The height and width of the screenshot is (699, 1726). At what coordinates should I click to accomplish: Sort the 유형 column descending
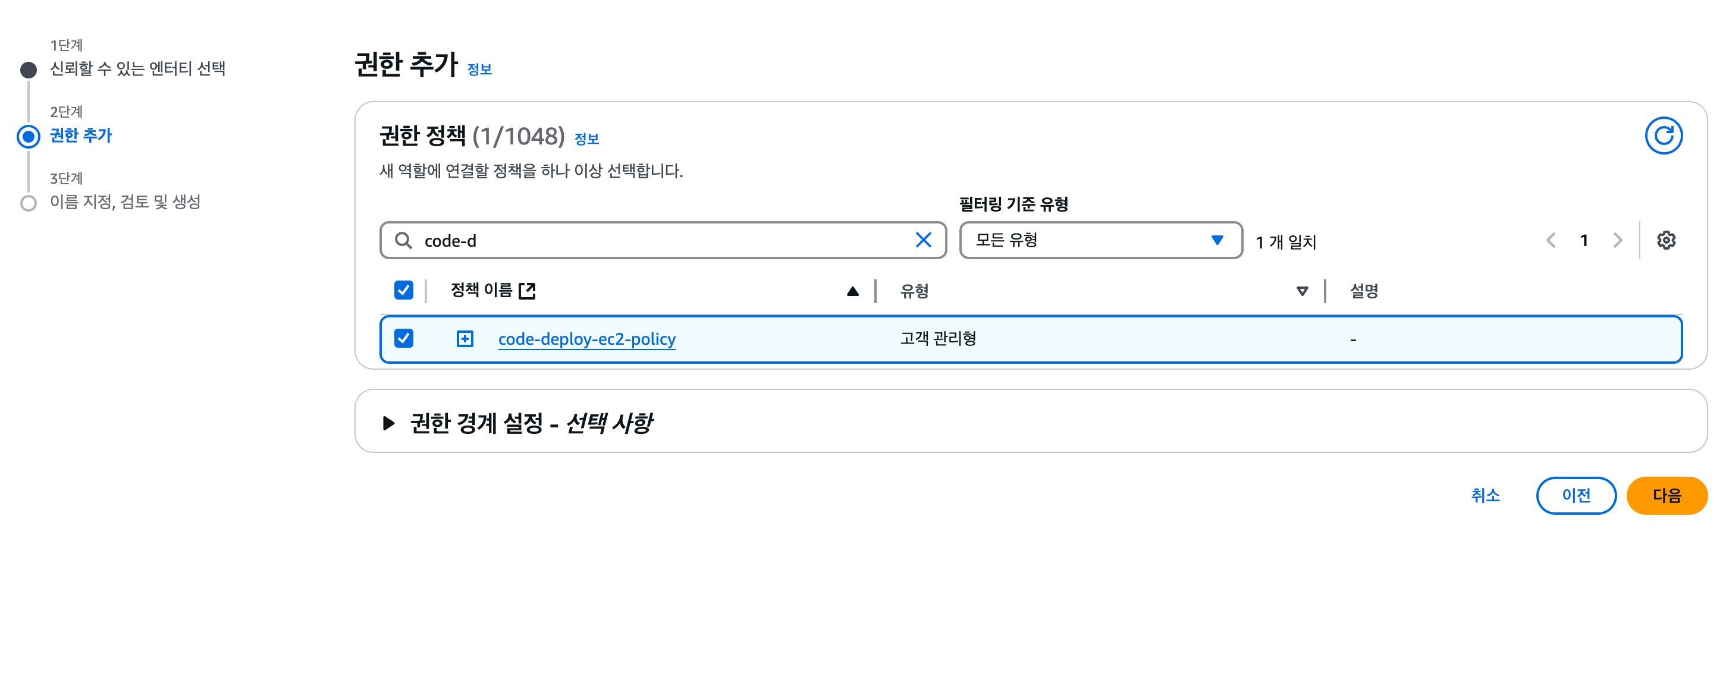pos(1302,291)
